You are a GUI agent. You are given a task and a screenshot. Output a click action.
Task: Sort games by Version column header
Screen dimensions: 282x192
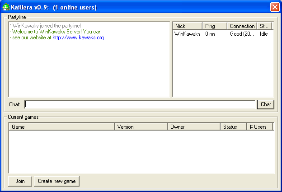pos(141,127)
